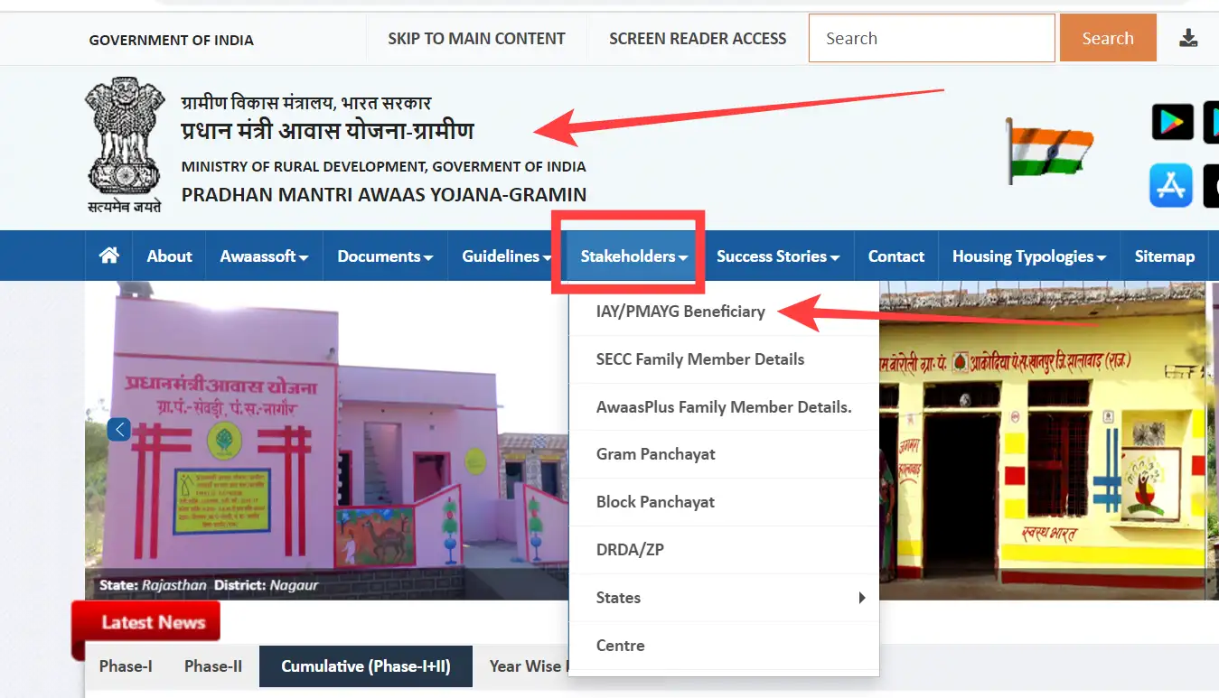The height and width of the screenshot is (698, 1219).
Task: Click the orange Search button
Action: tap(1108, 38)
